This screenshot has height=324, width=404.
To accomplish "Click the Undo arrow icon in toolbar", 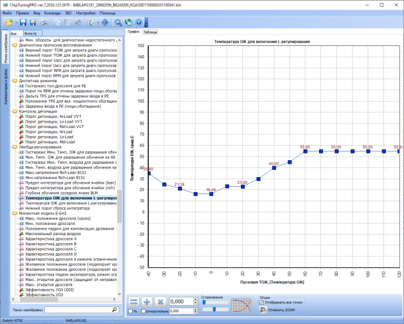I will pos(78,22).
